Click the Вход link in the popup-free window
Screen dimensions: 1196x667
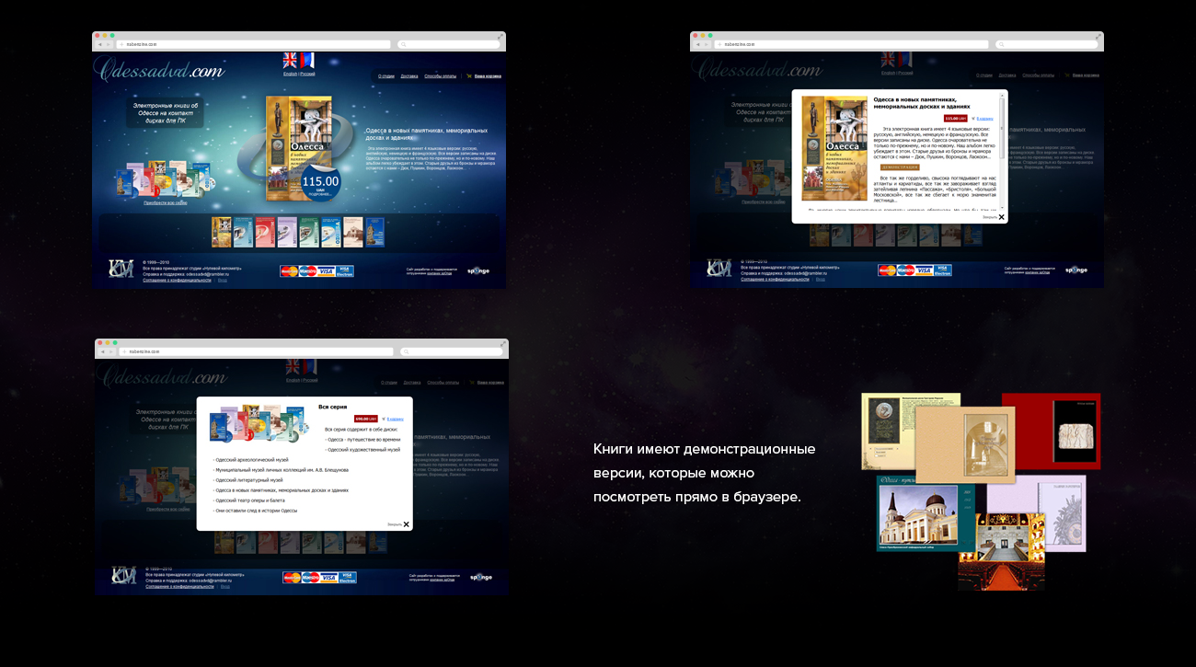(x=223, y=280)
